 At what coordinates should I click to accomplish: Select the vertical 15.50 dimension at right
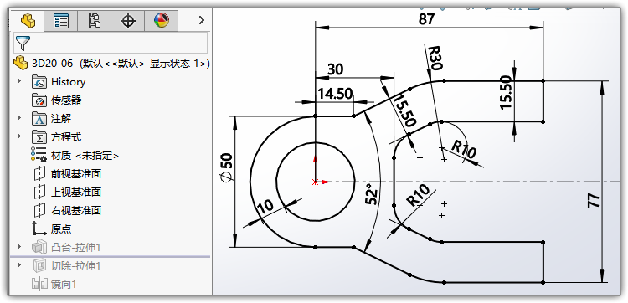tap(506, 92)
